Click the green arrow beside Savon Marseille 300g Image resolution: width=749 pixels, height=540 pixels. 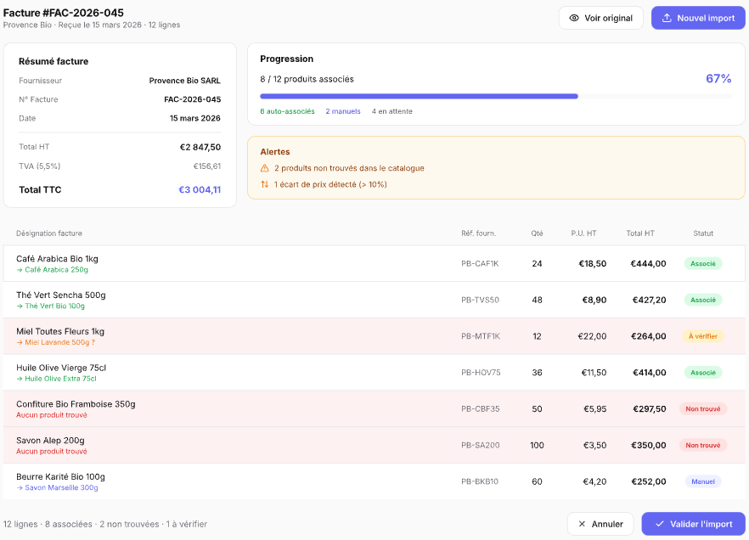pos(20,488)
